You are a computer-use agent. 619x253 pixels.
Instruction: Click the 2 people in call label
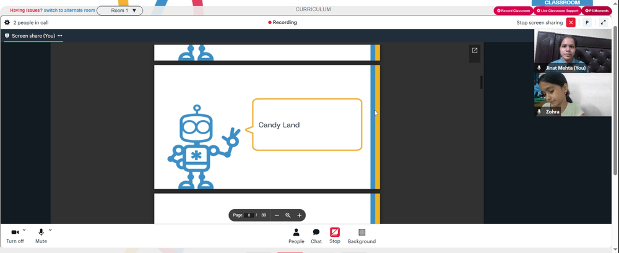[x=31, y=22]
